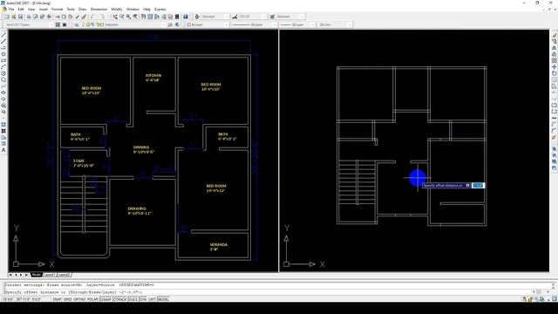This screenshot has width=558, height=314.
Task: Open the ByLayer linetype dropdown
Action: click(254, 24)
